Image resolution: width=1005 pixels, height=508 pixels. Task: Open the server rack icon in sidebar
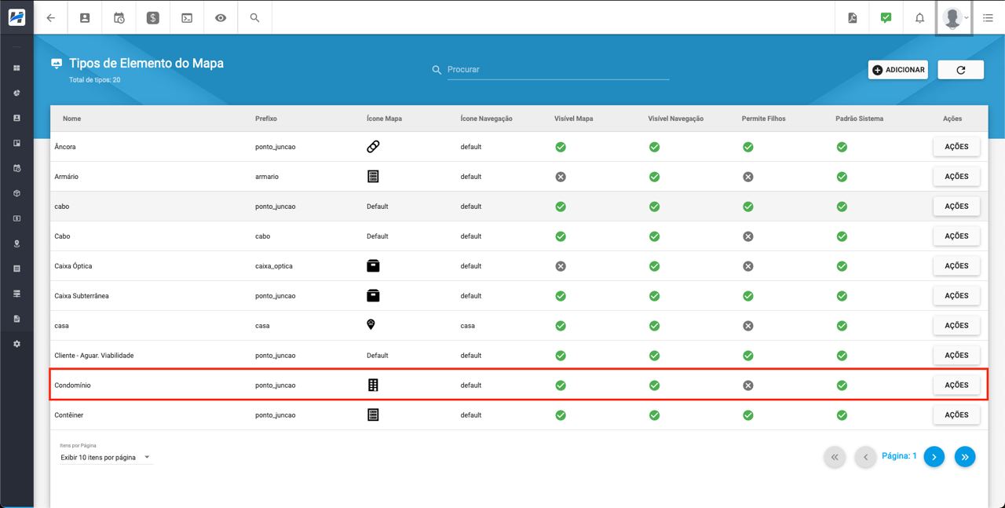(x=16, y=294)
